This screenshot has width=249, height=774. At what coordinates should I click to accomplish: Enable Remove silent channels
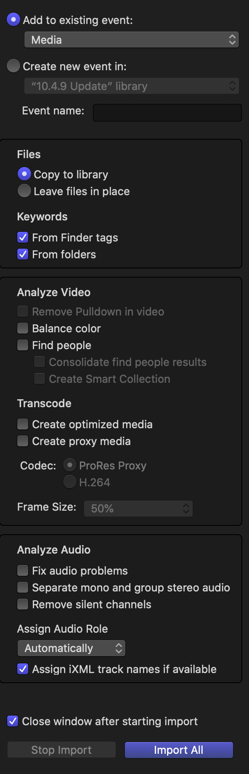tap(23, 604)
